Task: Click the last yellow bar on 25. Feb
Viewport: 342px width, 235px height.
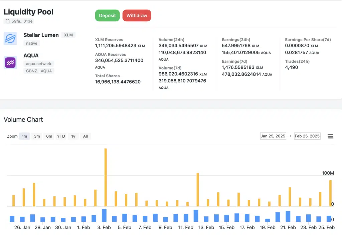Action: coord(330,193)
